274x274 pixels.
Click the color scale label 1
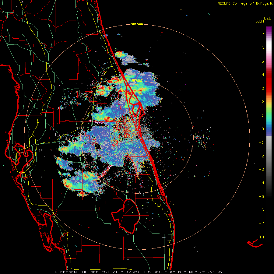click(x=263, y=115)
